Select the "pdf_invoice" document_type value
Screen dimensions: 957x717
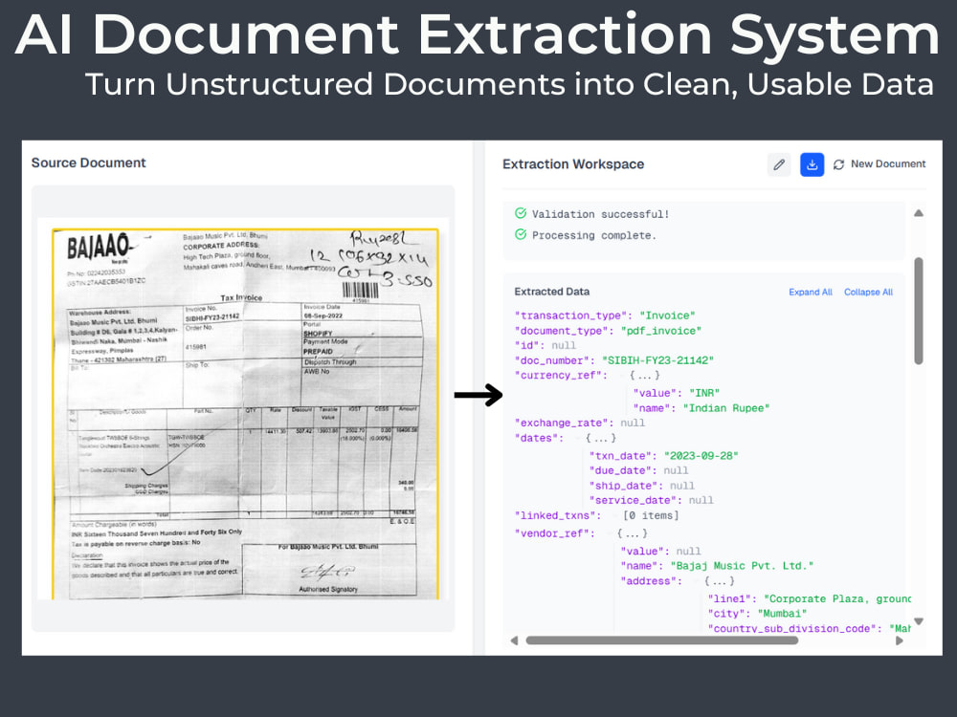coord(661,331)
